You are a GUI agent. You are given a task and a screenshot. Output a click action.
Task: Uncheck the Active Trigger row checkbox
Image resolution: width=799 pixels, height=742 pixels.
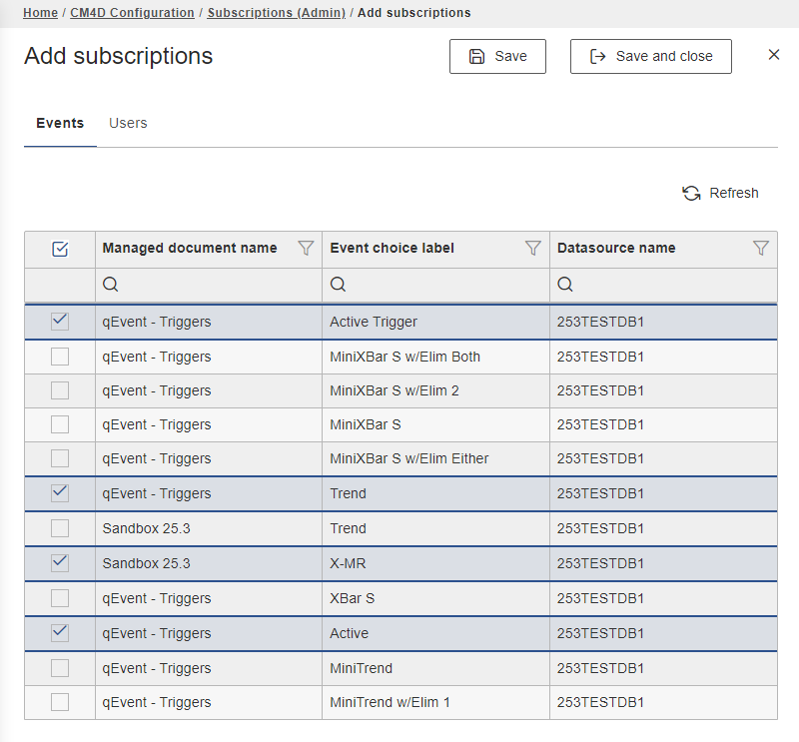pyautogui.click(x=60, y=322)
